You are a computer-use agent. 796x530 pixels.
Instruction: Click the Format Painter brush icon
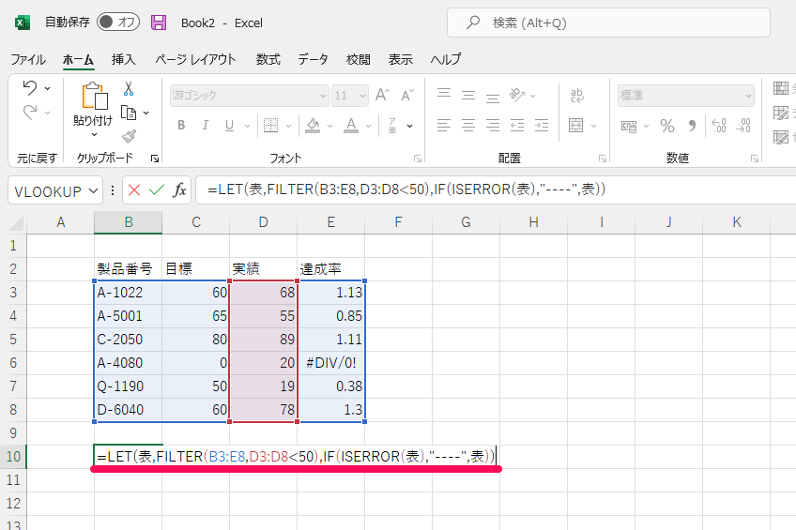point(129,136)
